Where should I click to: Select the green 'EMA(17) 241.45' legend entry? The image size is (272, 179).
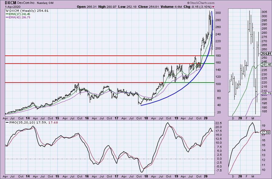[x=18, y=14]
